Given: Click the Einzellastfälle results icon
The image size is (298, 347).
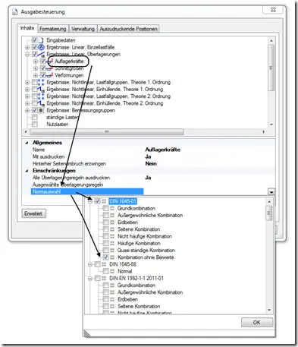Looking at the screenshot, I should point(41,47).
